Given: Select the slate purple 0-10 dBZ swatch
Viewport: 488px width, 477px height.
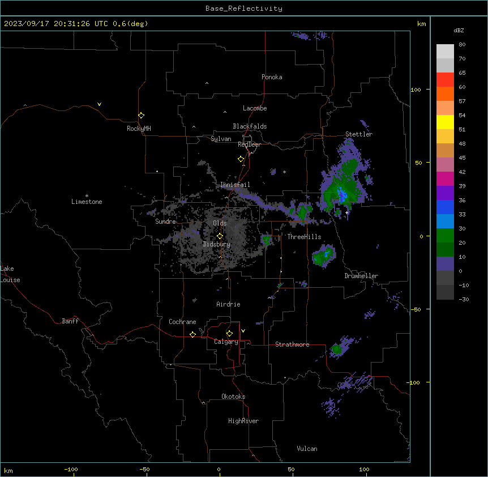Looking at the screenshot, I should [x=445, y=264].
